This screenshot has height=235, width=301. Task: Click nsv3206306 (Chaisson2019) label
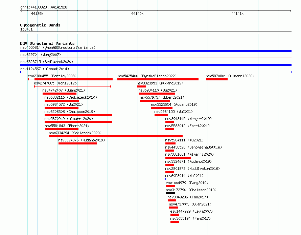(70, 112)
